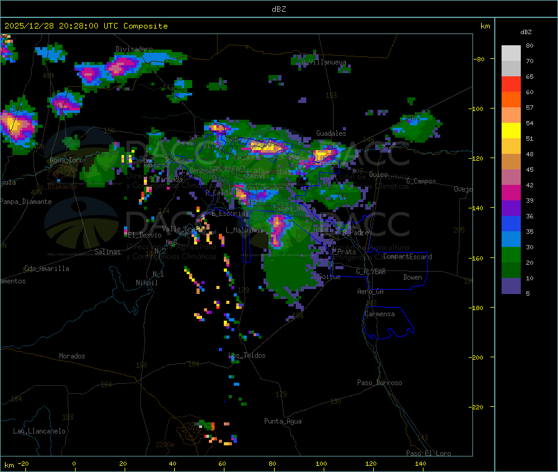Image resolution: width=558 pixels, height=472 pixels.
Task: Click the red 60-65 dBZ legend swatch
Action: tap(511, 84)
